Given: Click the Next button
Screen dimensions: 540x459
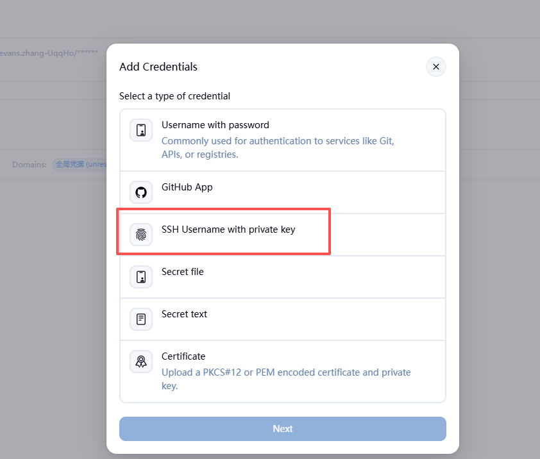Looking at the screenshot, I should [283, 429].
